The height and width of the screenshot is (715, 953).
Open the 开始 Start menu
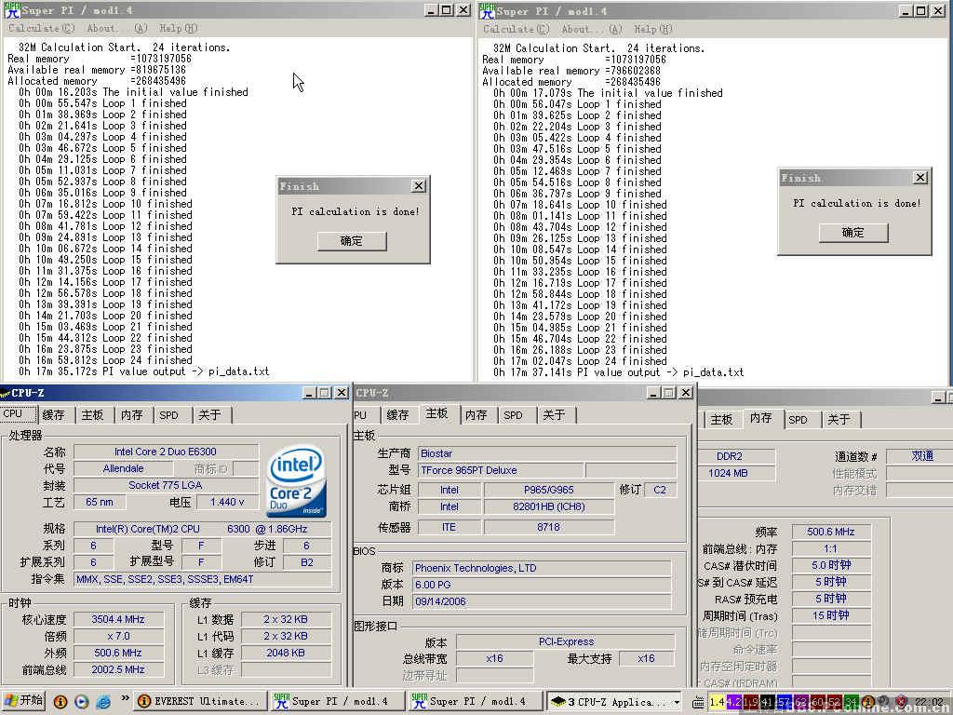(x=24, y=701)
